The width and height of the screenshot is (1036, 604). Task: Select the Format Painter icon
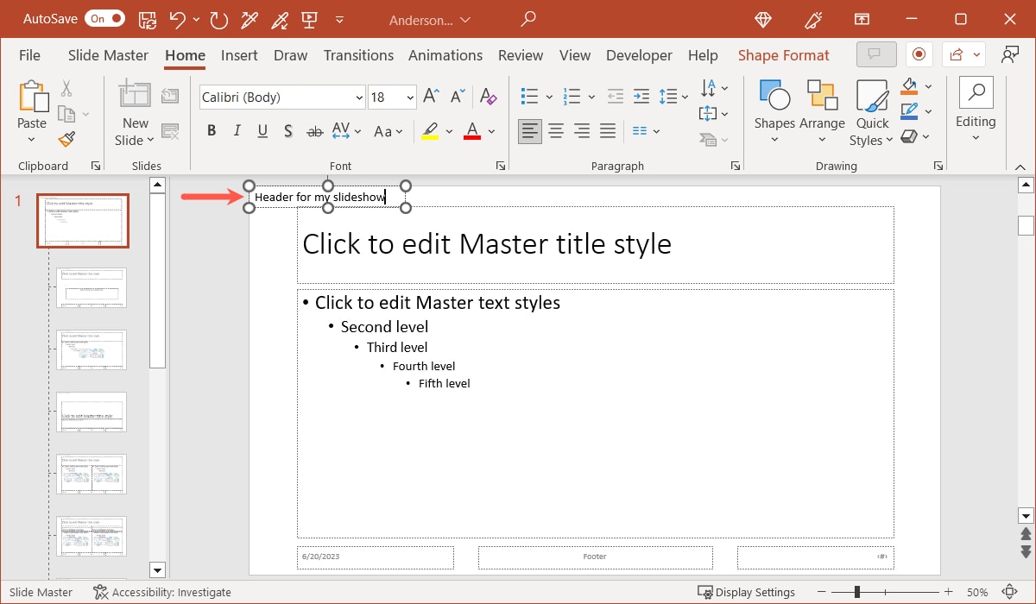click(x=66, y=139)
